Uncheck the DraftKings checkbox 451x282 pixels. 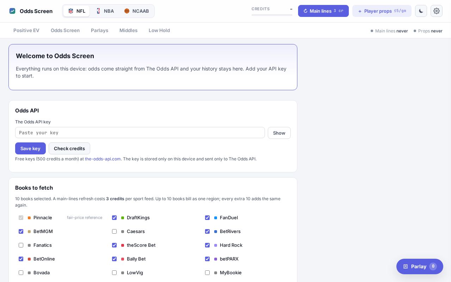114,218
